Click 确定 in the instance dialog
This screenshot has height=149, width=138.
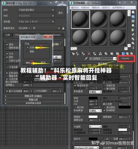click(28, 63)
